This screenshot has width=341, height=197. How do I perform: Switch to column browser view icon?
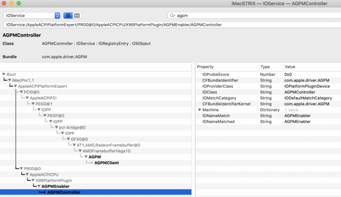[x=77, y=15]
